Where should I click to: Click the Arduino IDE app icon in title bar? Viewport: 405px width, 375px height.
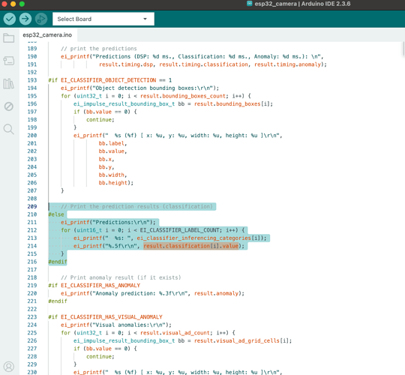249,4
